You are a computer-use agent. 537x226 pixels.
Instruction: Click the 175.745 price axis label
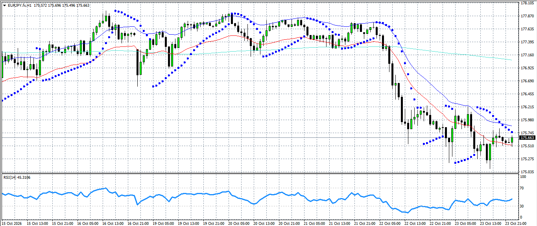click(x=527, y=133)
